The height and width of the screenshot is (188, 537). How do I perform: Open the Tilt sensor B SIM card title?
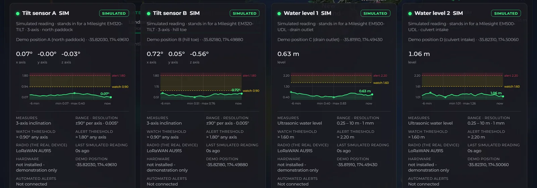pyautogui.click(x=176, y=13)
